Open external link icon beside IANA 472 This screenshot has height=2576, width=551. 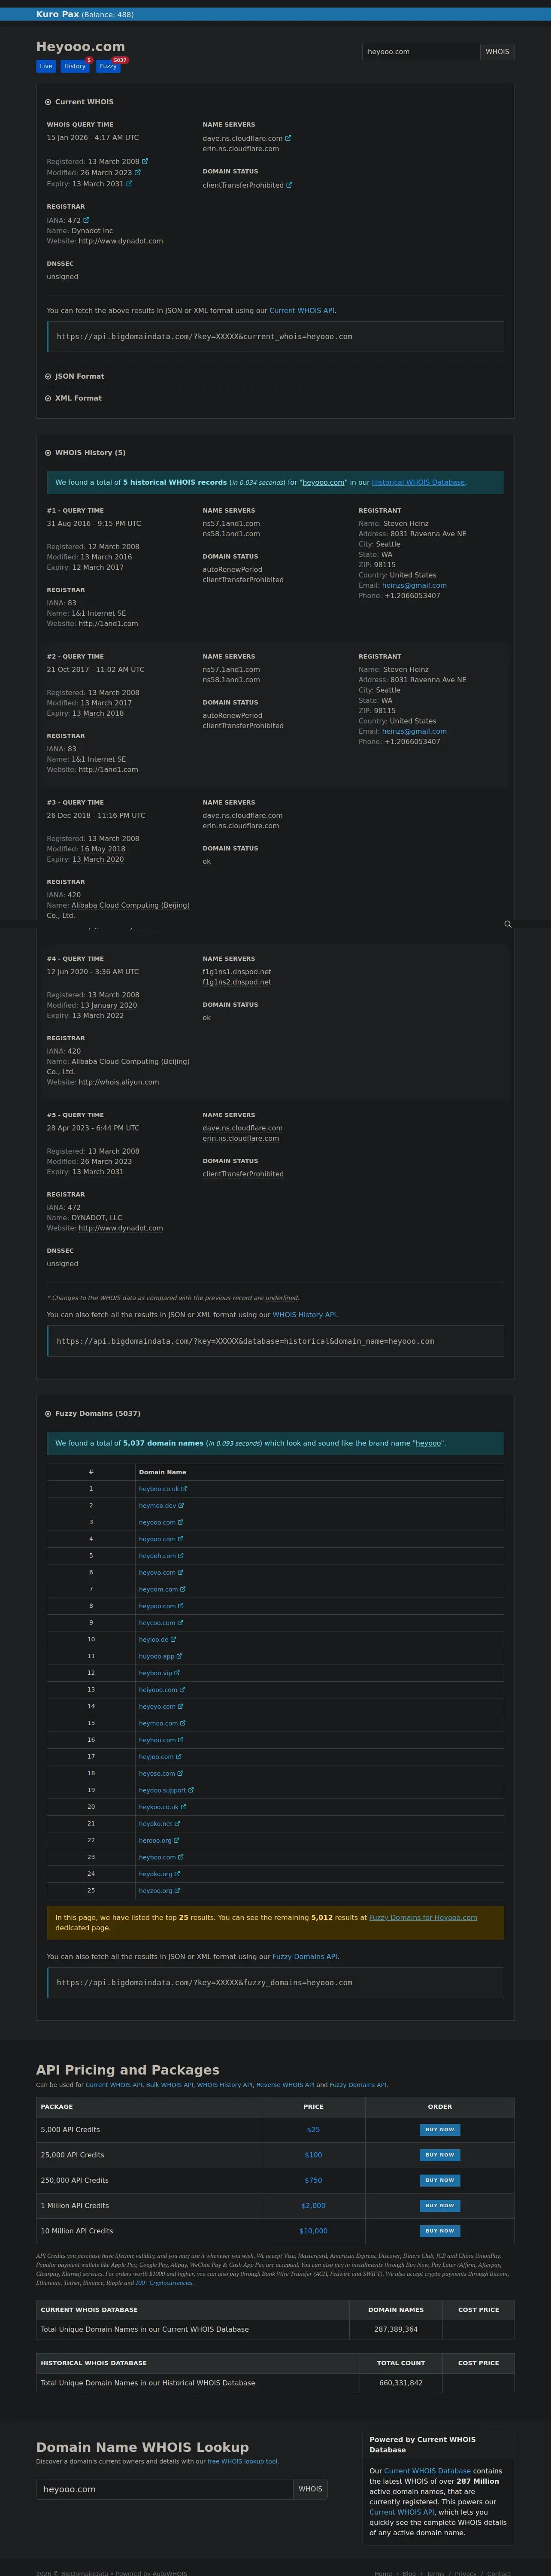coord(86,220)
